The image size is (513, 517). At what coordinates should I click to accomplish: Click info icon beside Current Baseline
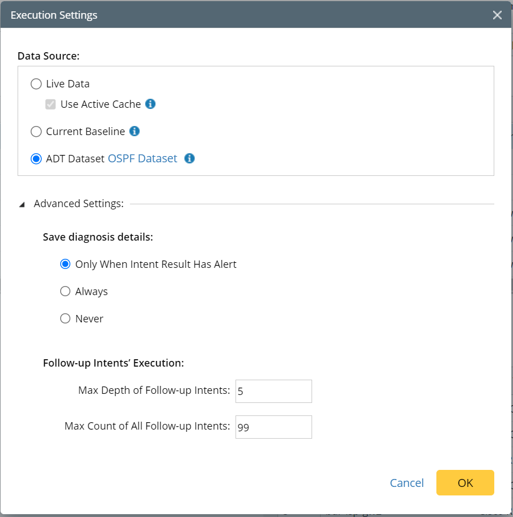click(x=134, y=131)
